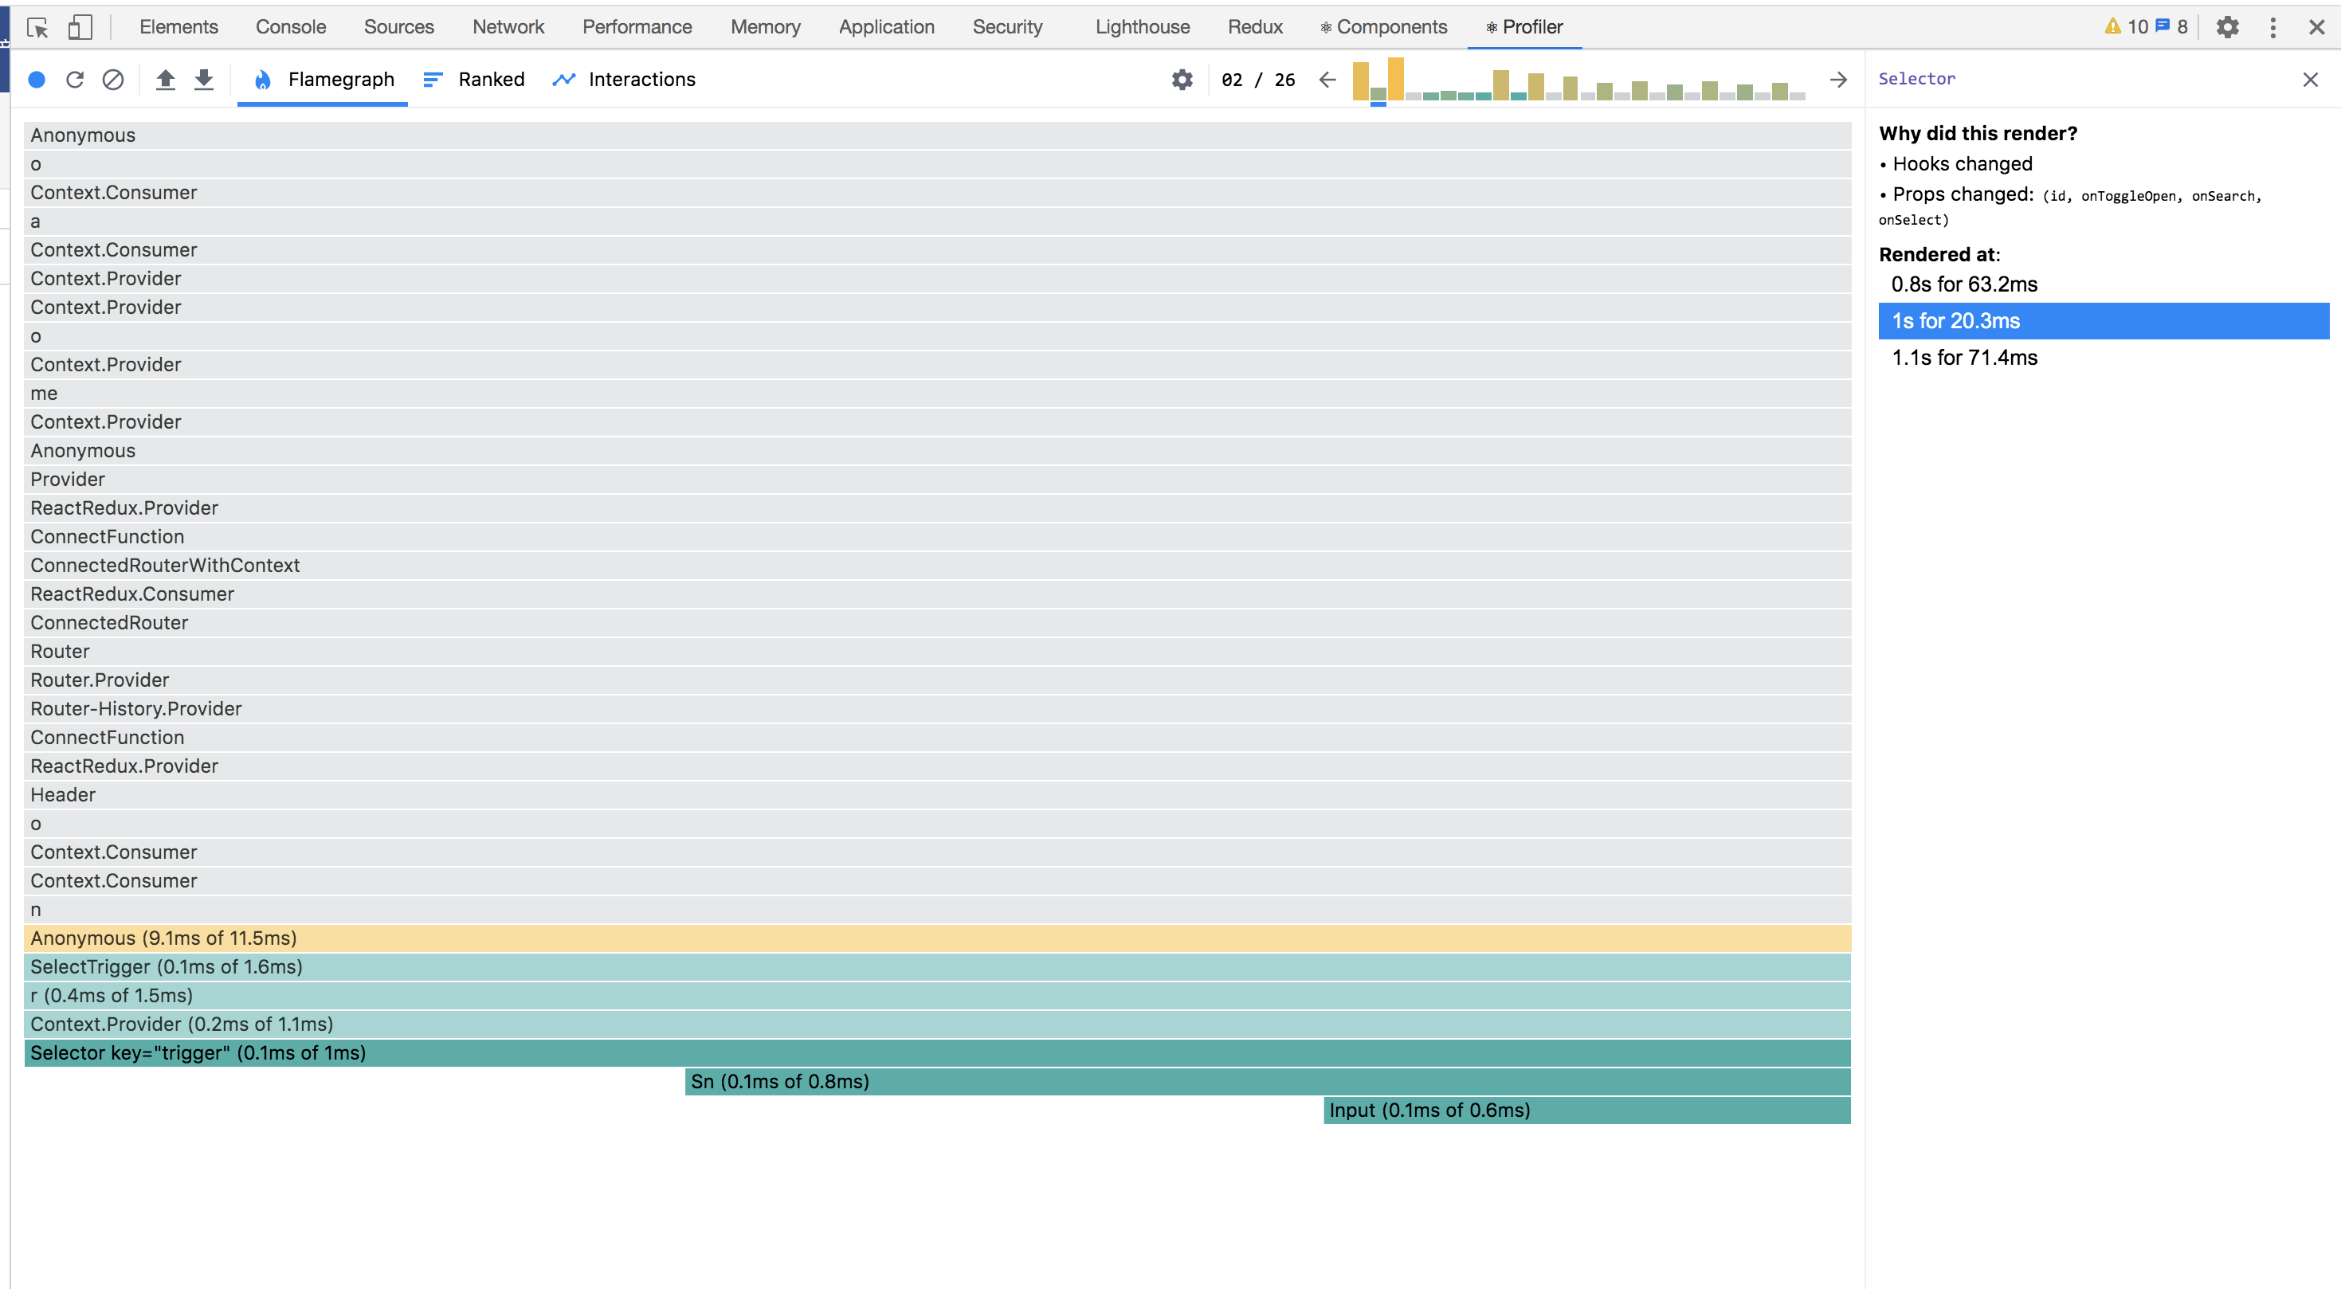This screenshot has height=1289, width=2341.
Task: Open the Console tab
Action: tap(291, 27)
